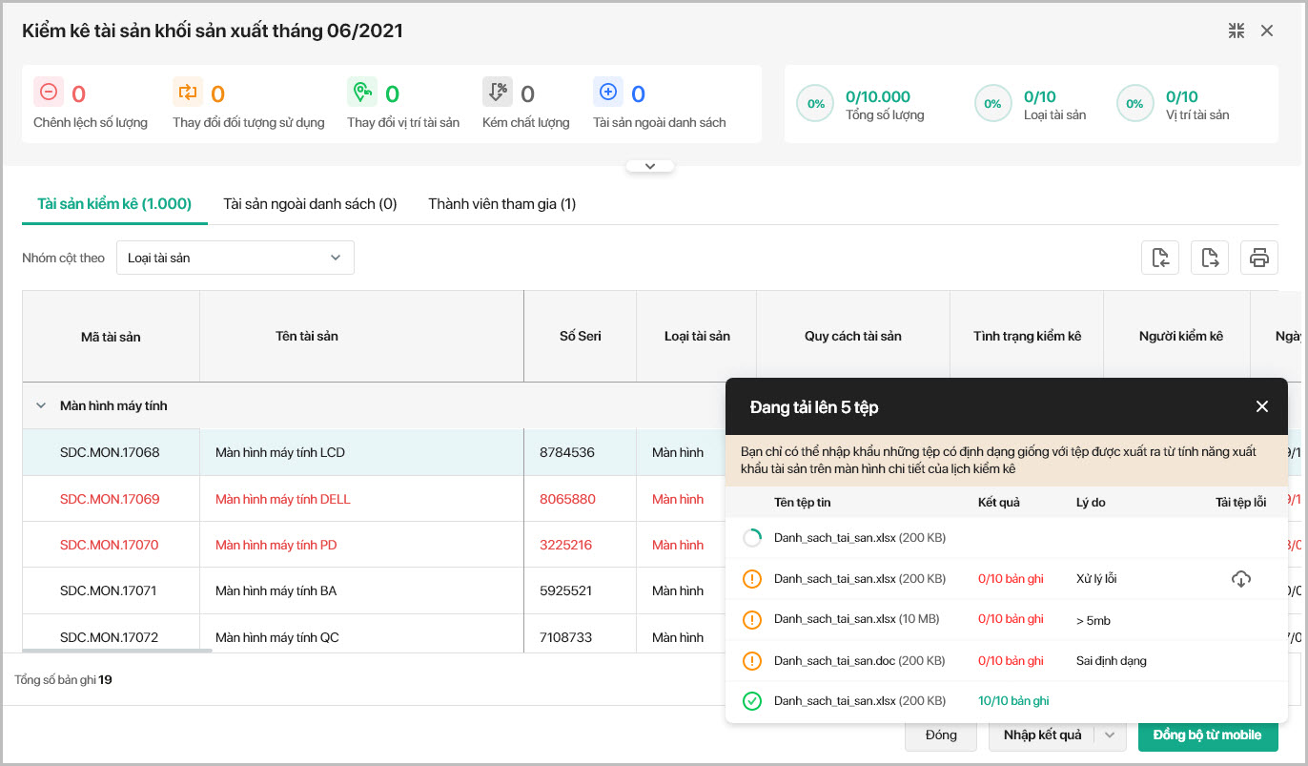Screen dimensions: 1308x766
Task: Click the poor quality icon
Action: [497, 93]
